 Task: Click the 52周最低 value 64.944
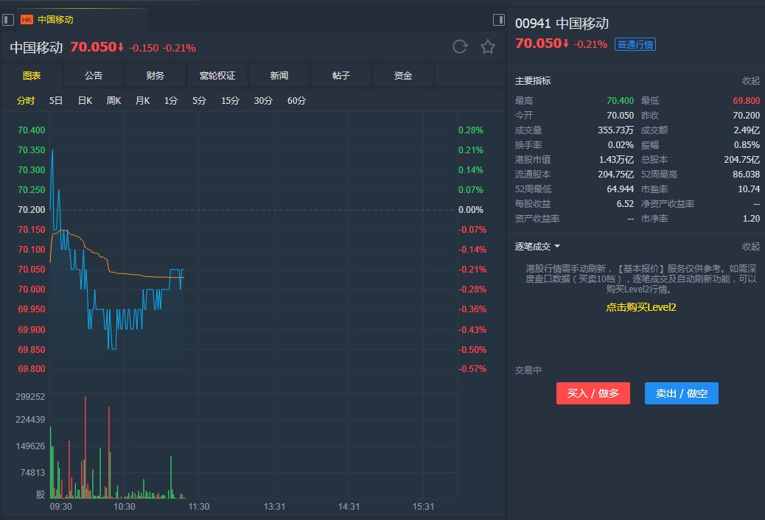(620, 189)
